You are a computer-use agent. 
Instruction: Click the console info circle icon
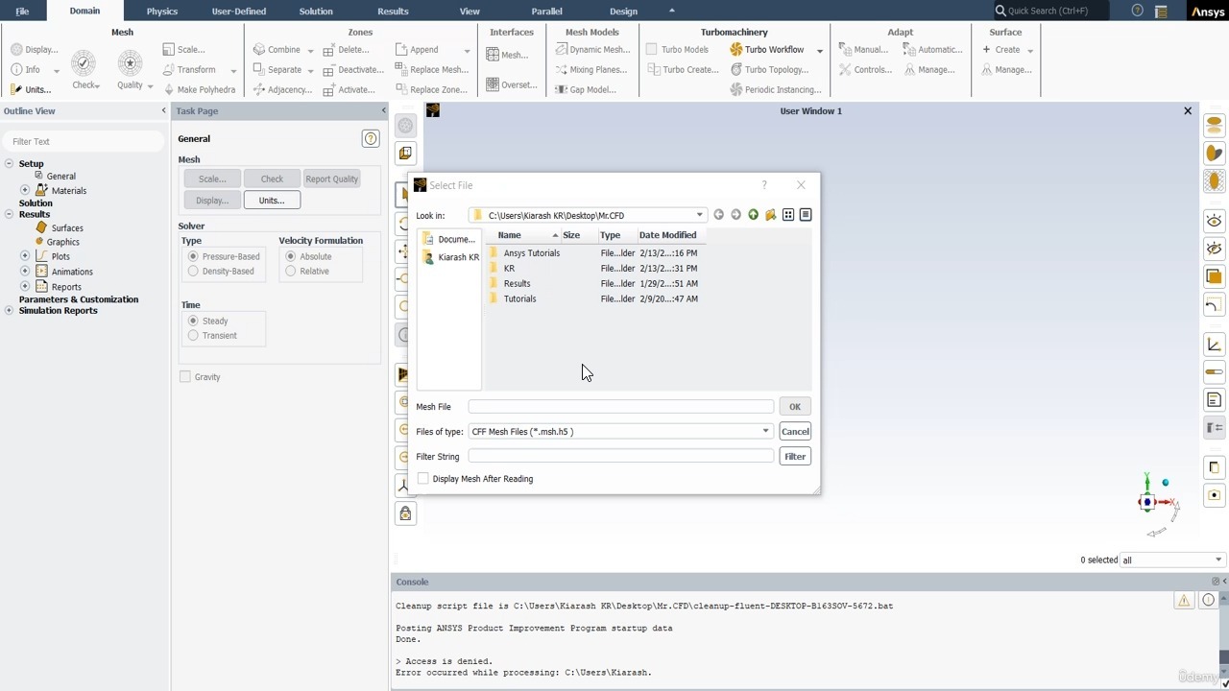coord(1209,601)
